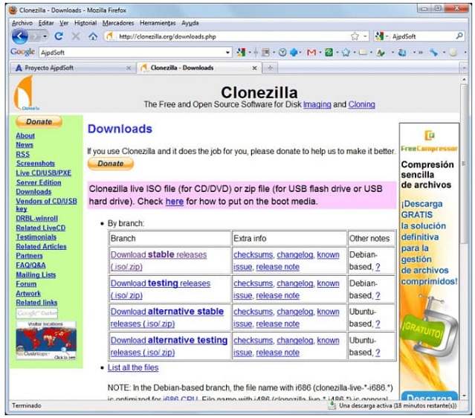Screen dimensions: 475x418
Task: Close the Clonezilla - Downloads tab
Action: [254, 68]
